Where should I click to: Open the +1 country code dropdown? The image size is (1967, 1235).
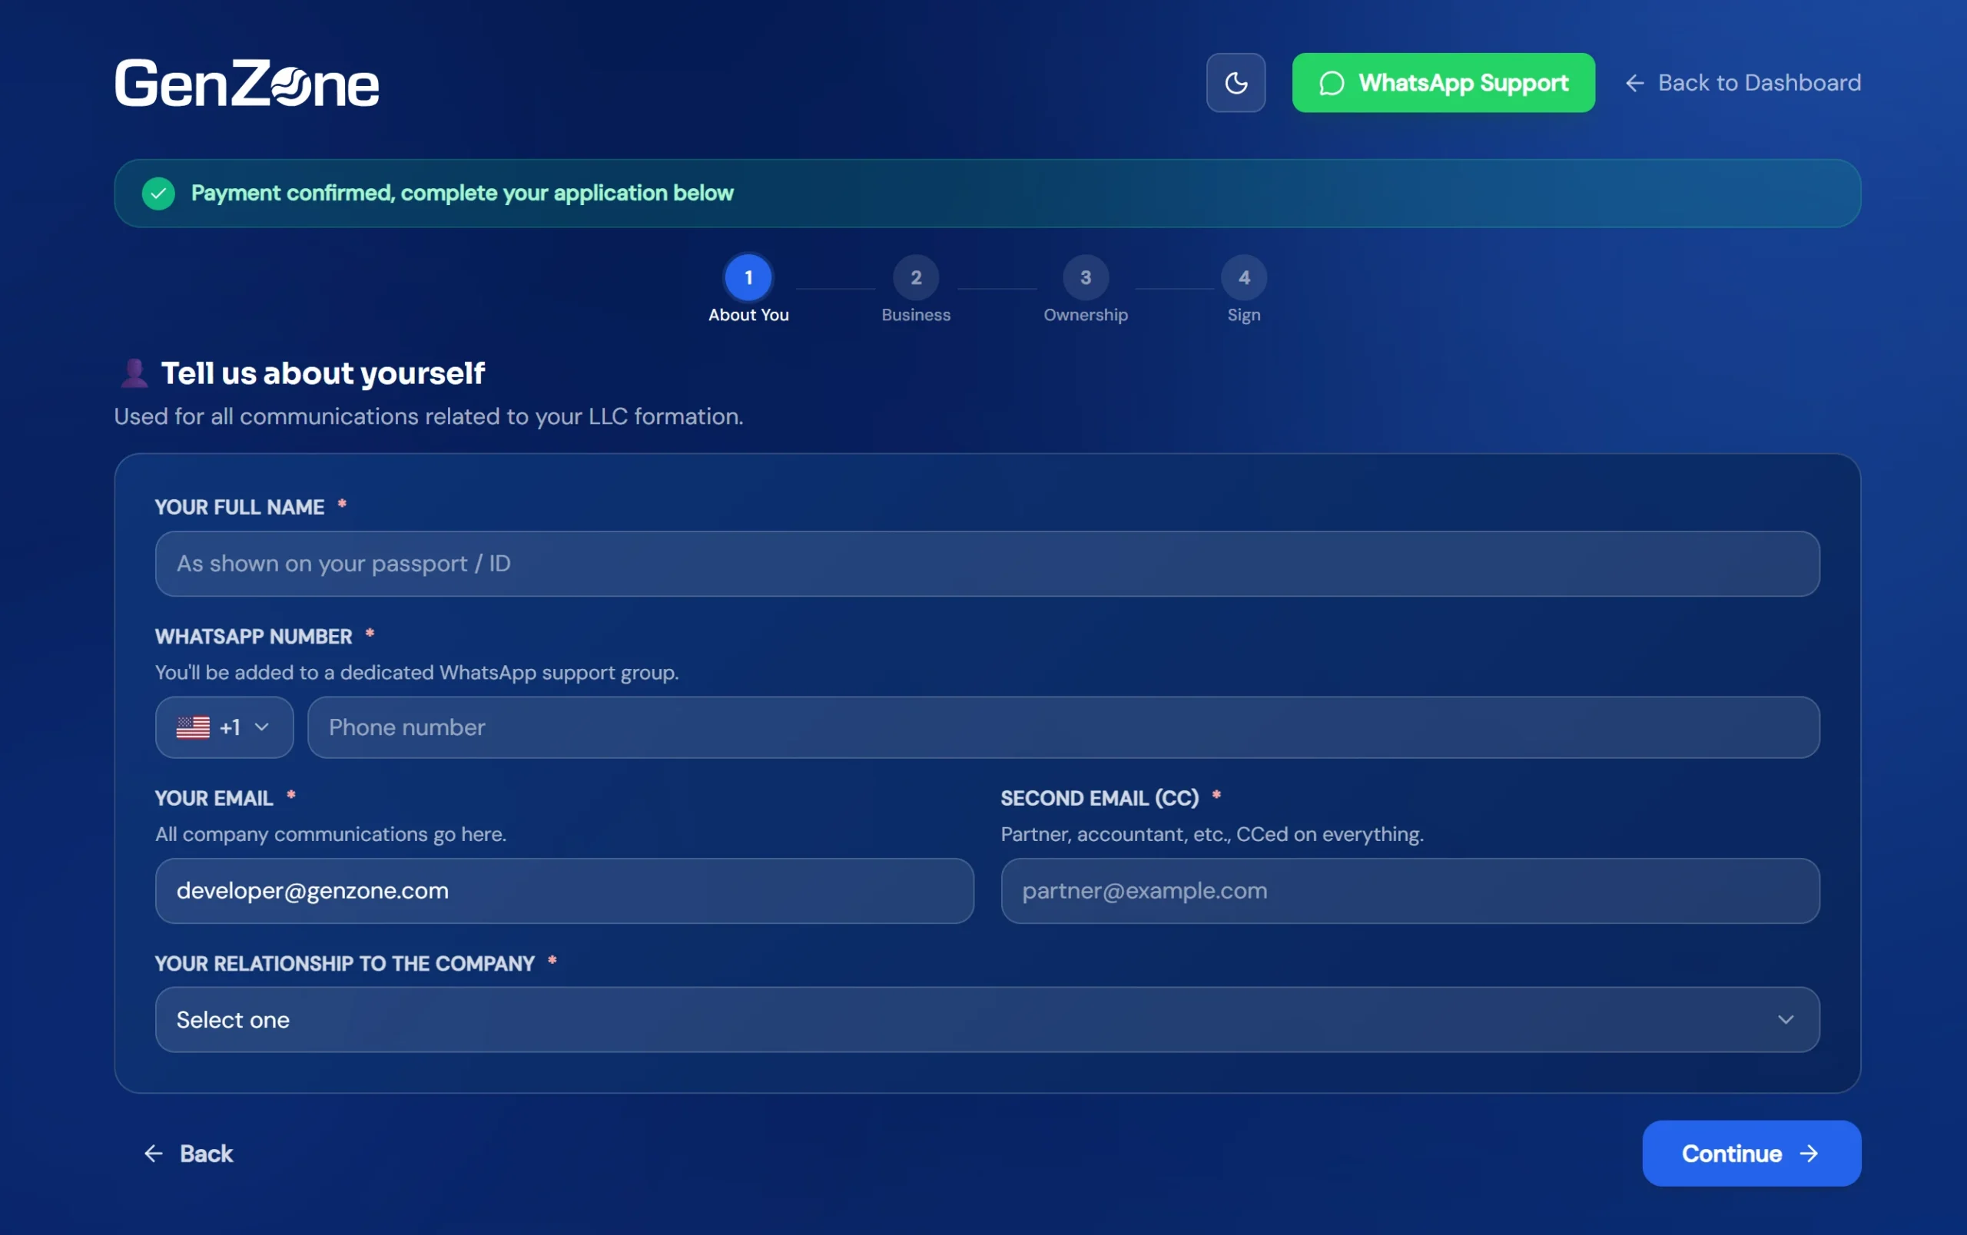[224, 727]
